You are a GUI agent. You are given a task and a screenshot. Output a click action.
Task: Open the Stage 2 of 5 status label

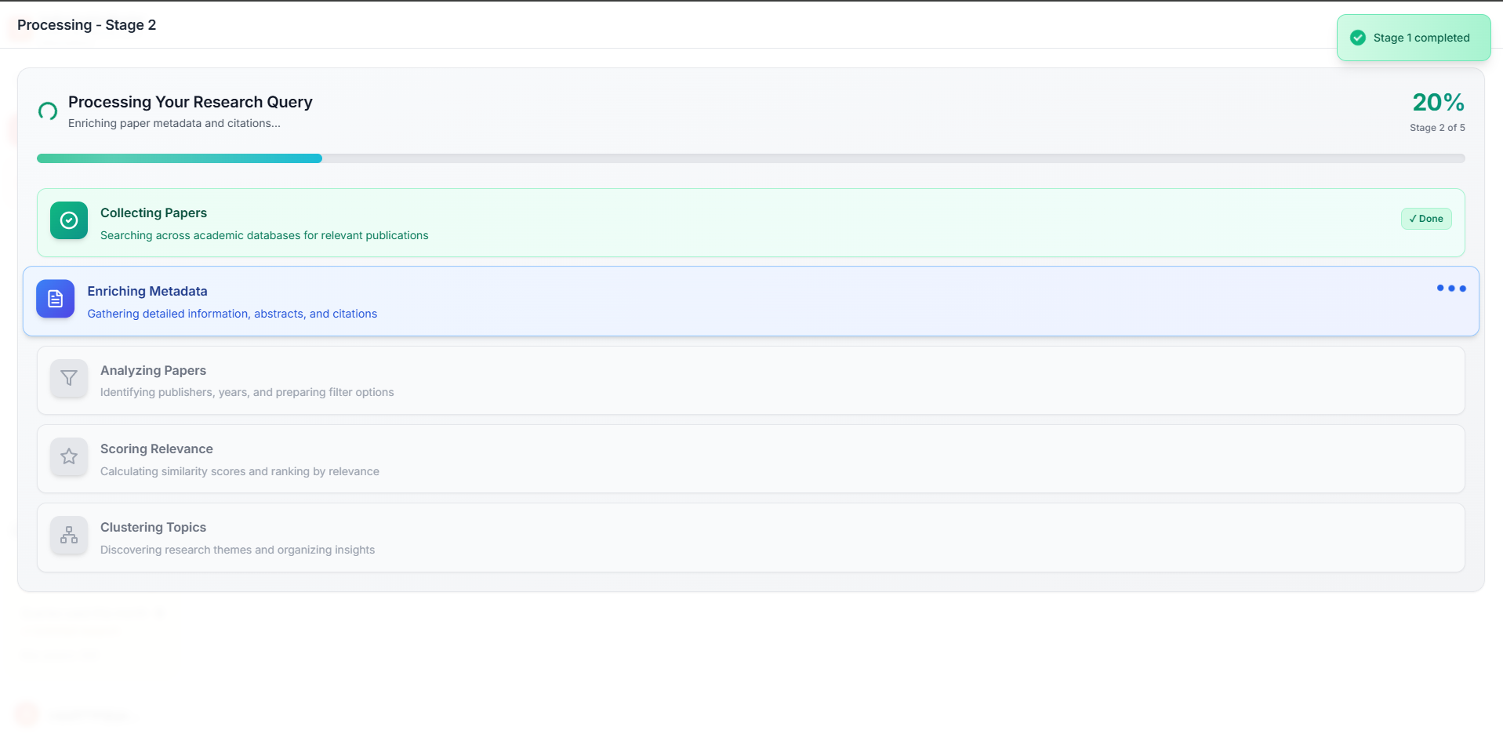click(1437, 127)
